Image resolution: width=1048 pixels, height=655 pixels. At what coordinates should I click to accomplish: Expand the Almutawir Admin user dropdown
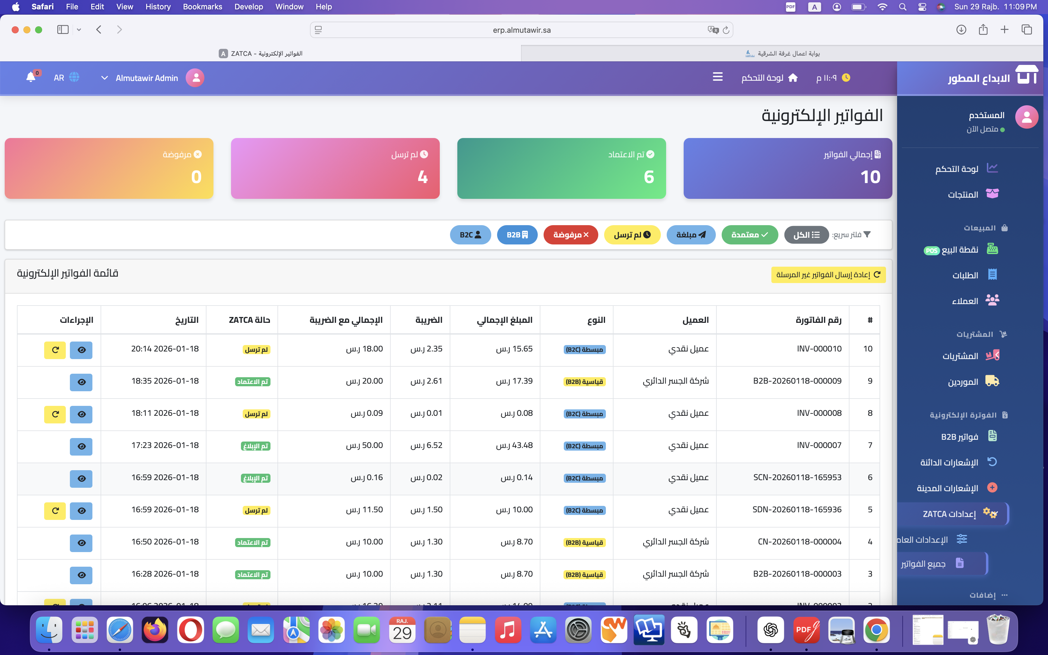(104, 78)
